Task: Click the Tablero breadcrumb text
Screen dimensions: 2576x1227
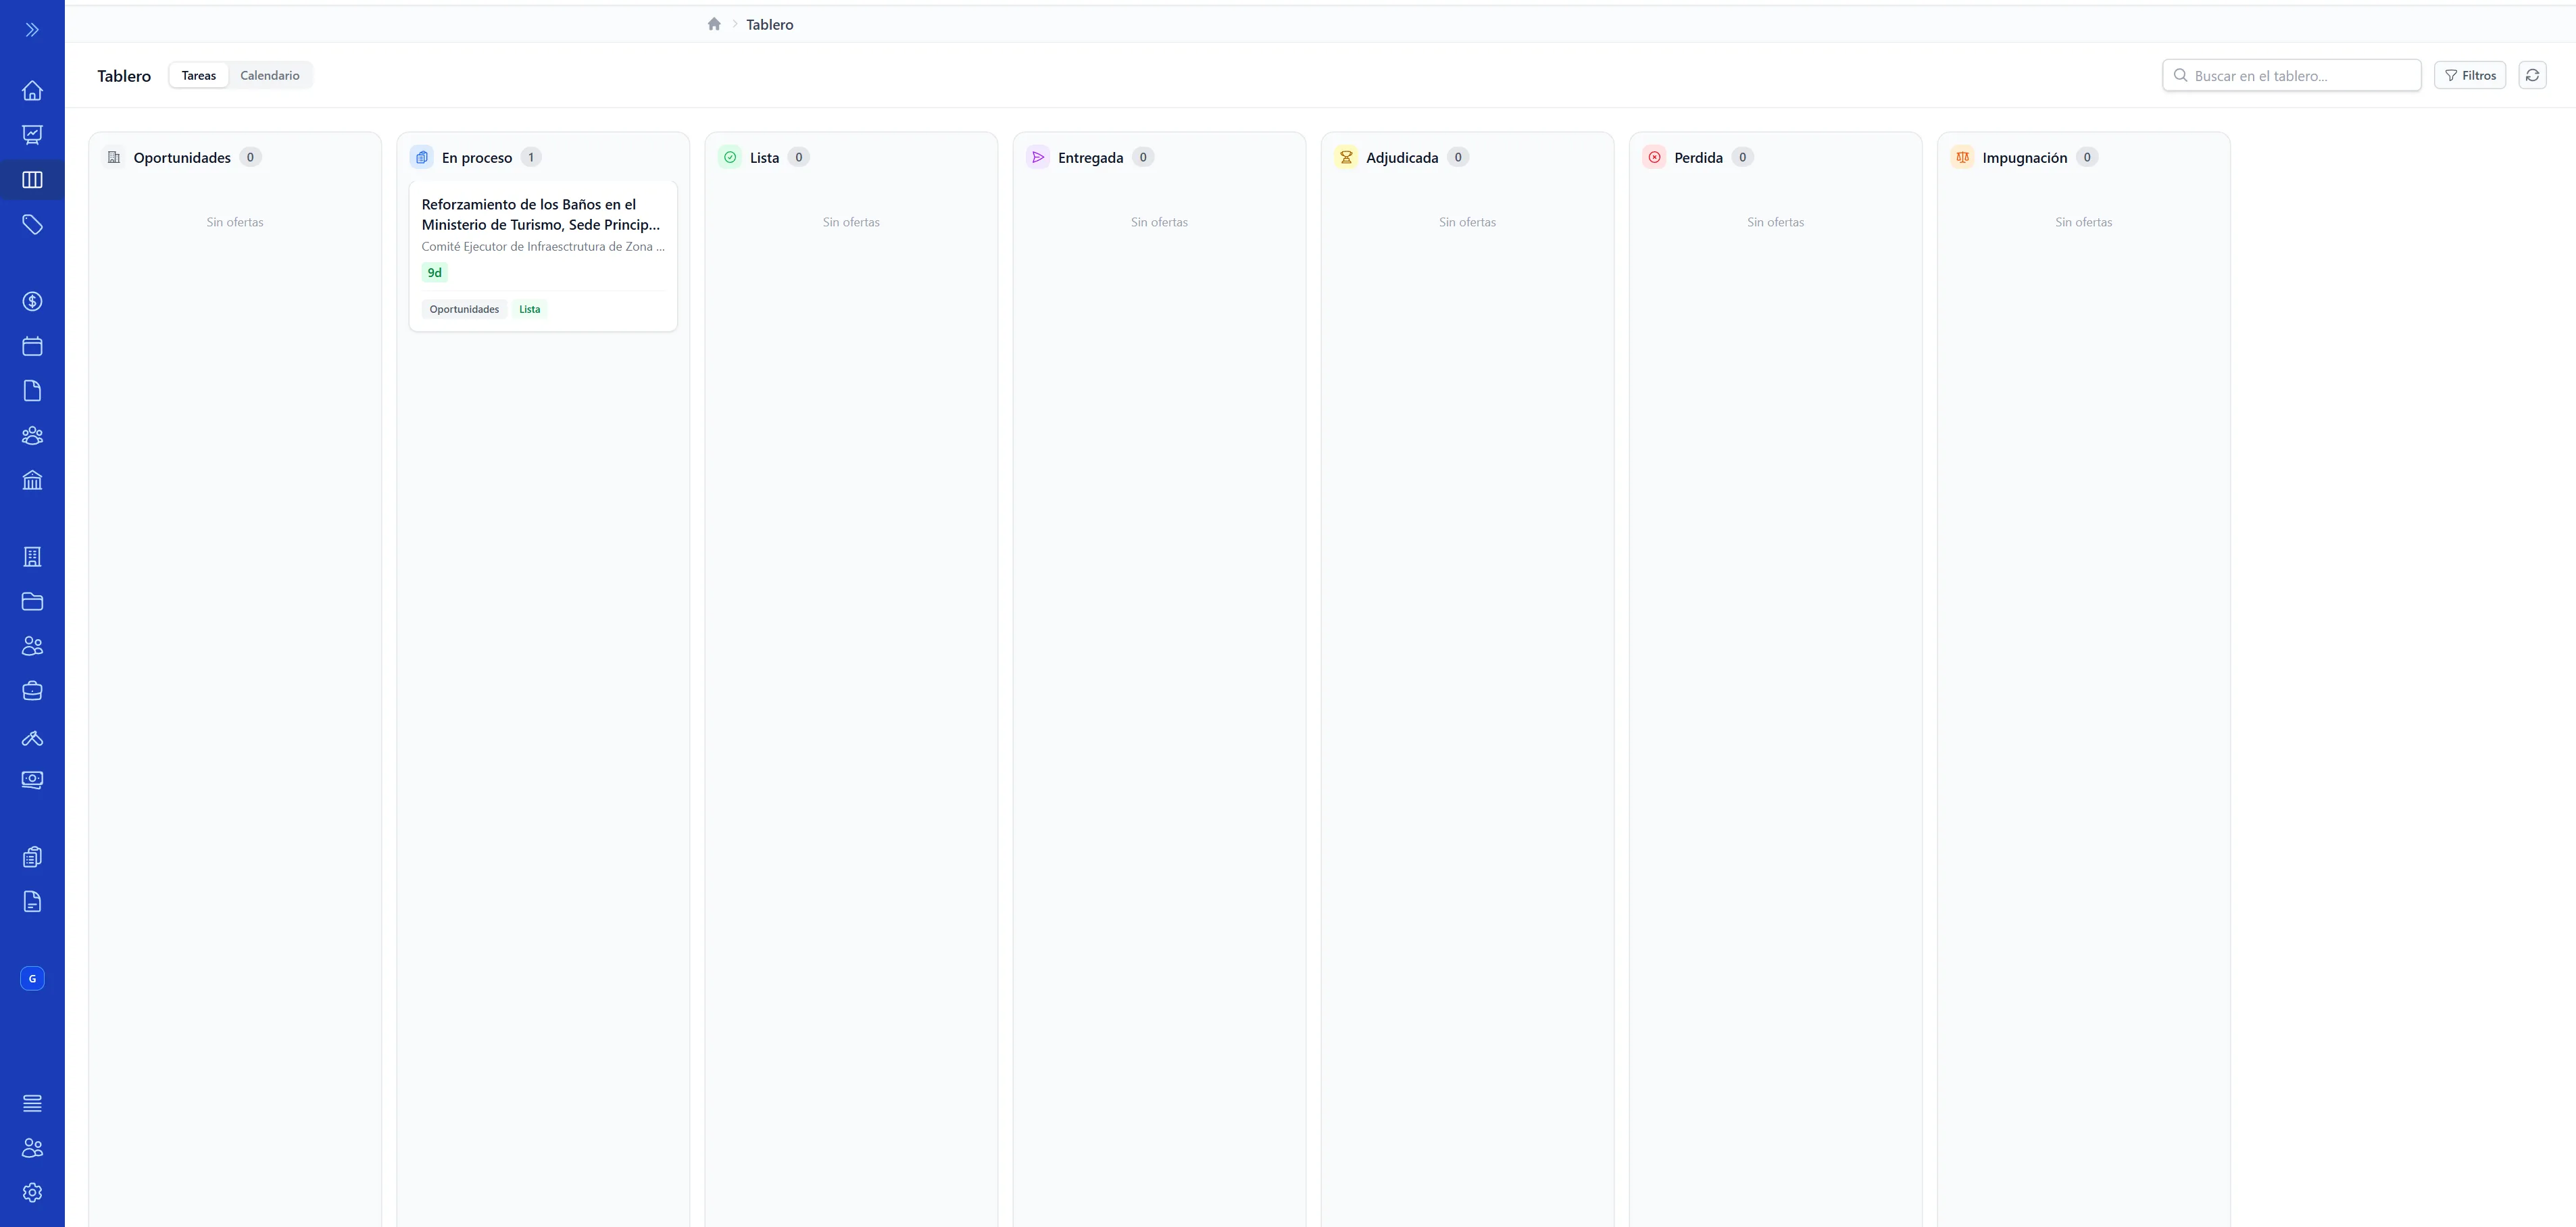Action: pos(769,24)
